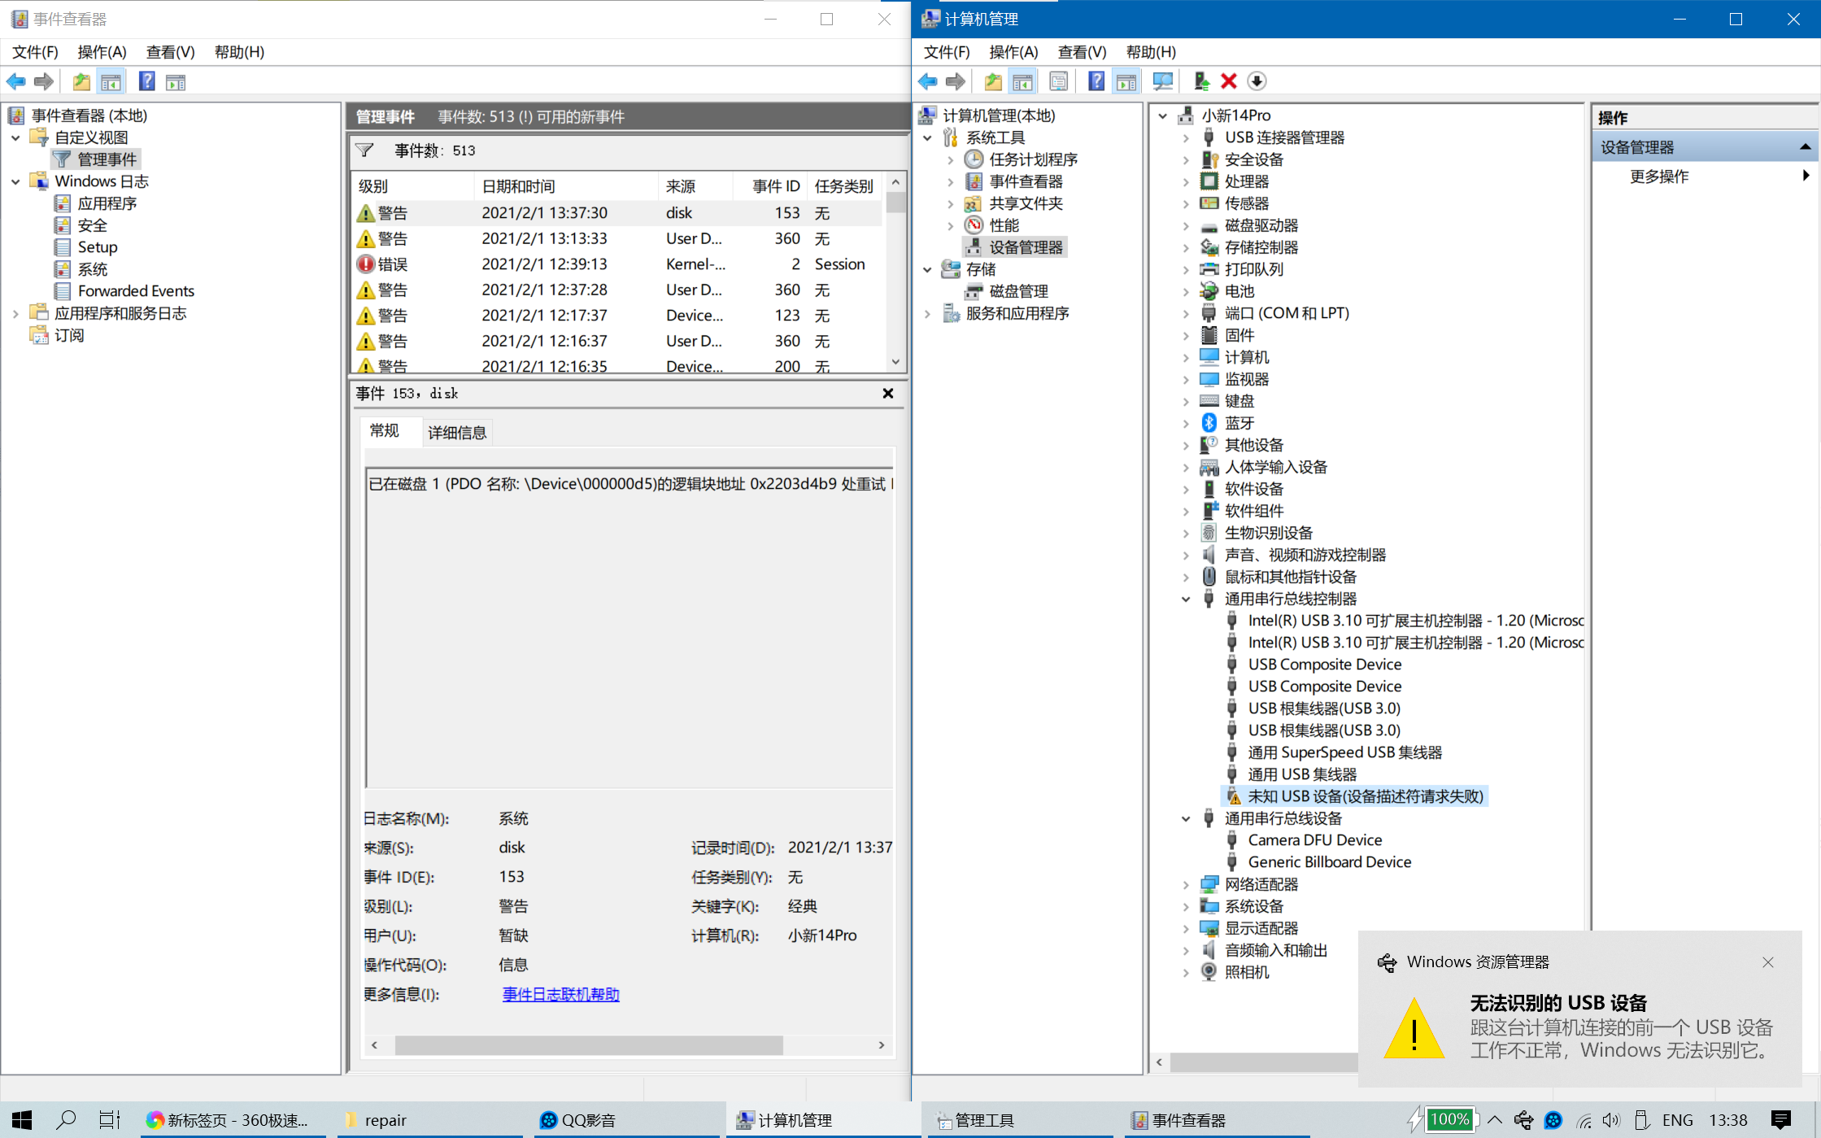This screenshot has width=1821, height=1138.
Task: Click Back arrow in Event Viewer toolbar
Action: (16, 81)
